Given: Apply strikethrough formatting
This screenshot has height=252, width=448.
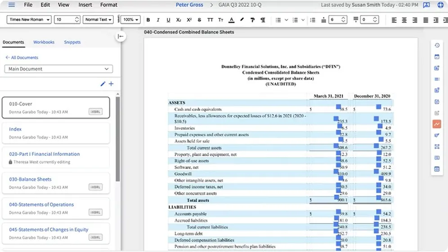Looking at the screenshot, I should [x=199, y=20].
